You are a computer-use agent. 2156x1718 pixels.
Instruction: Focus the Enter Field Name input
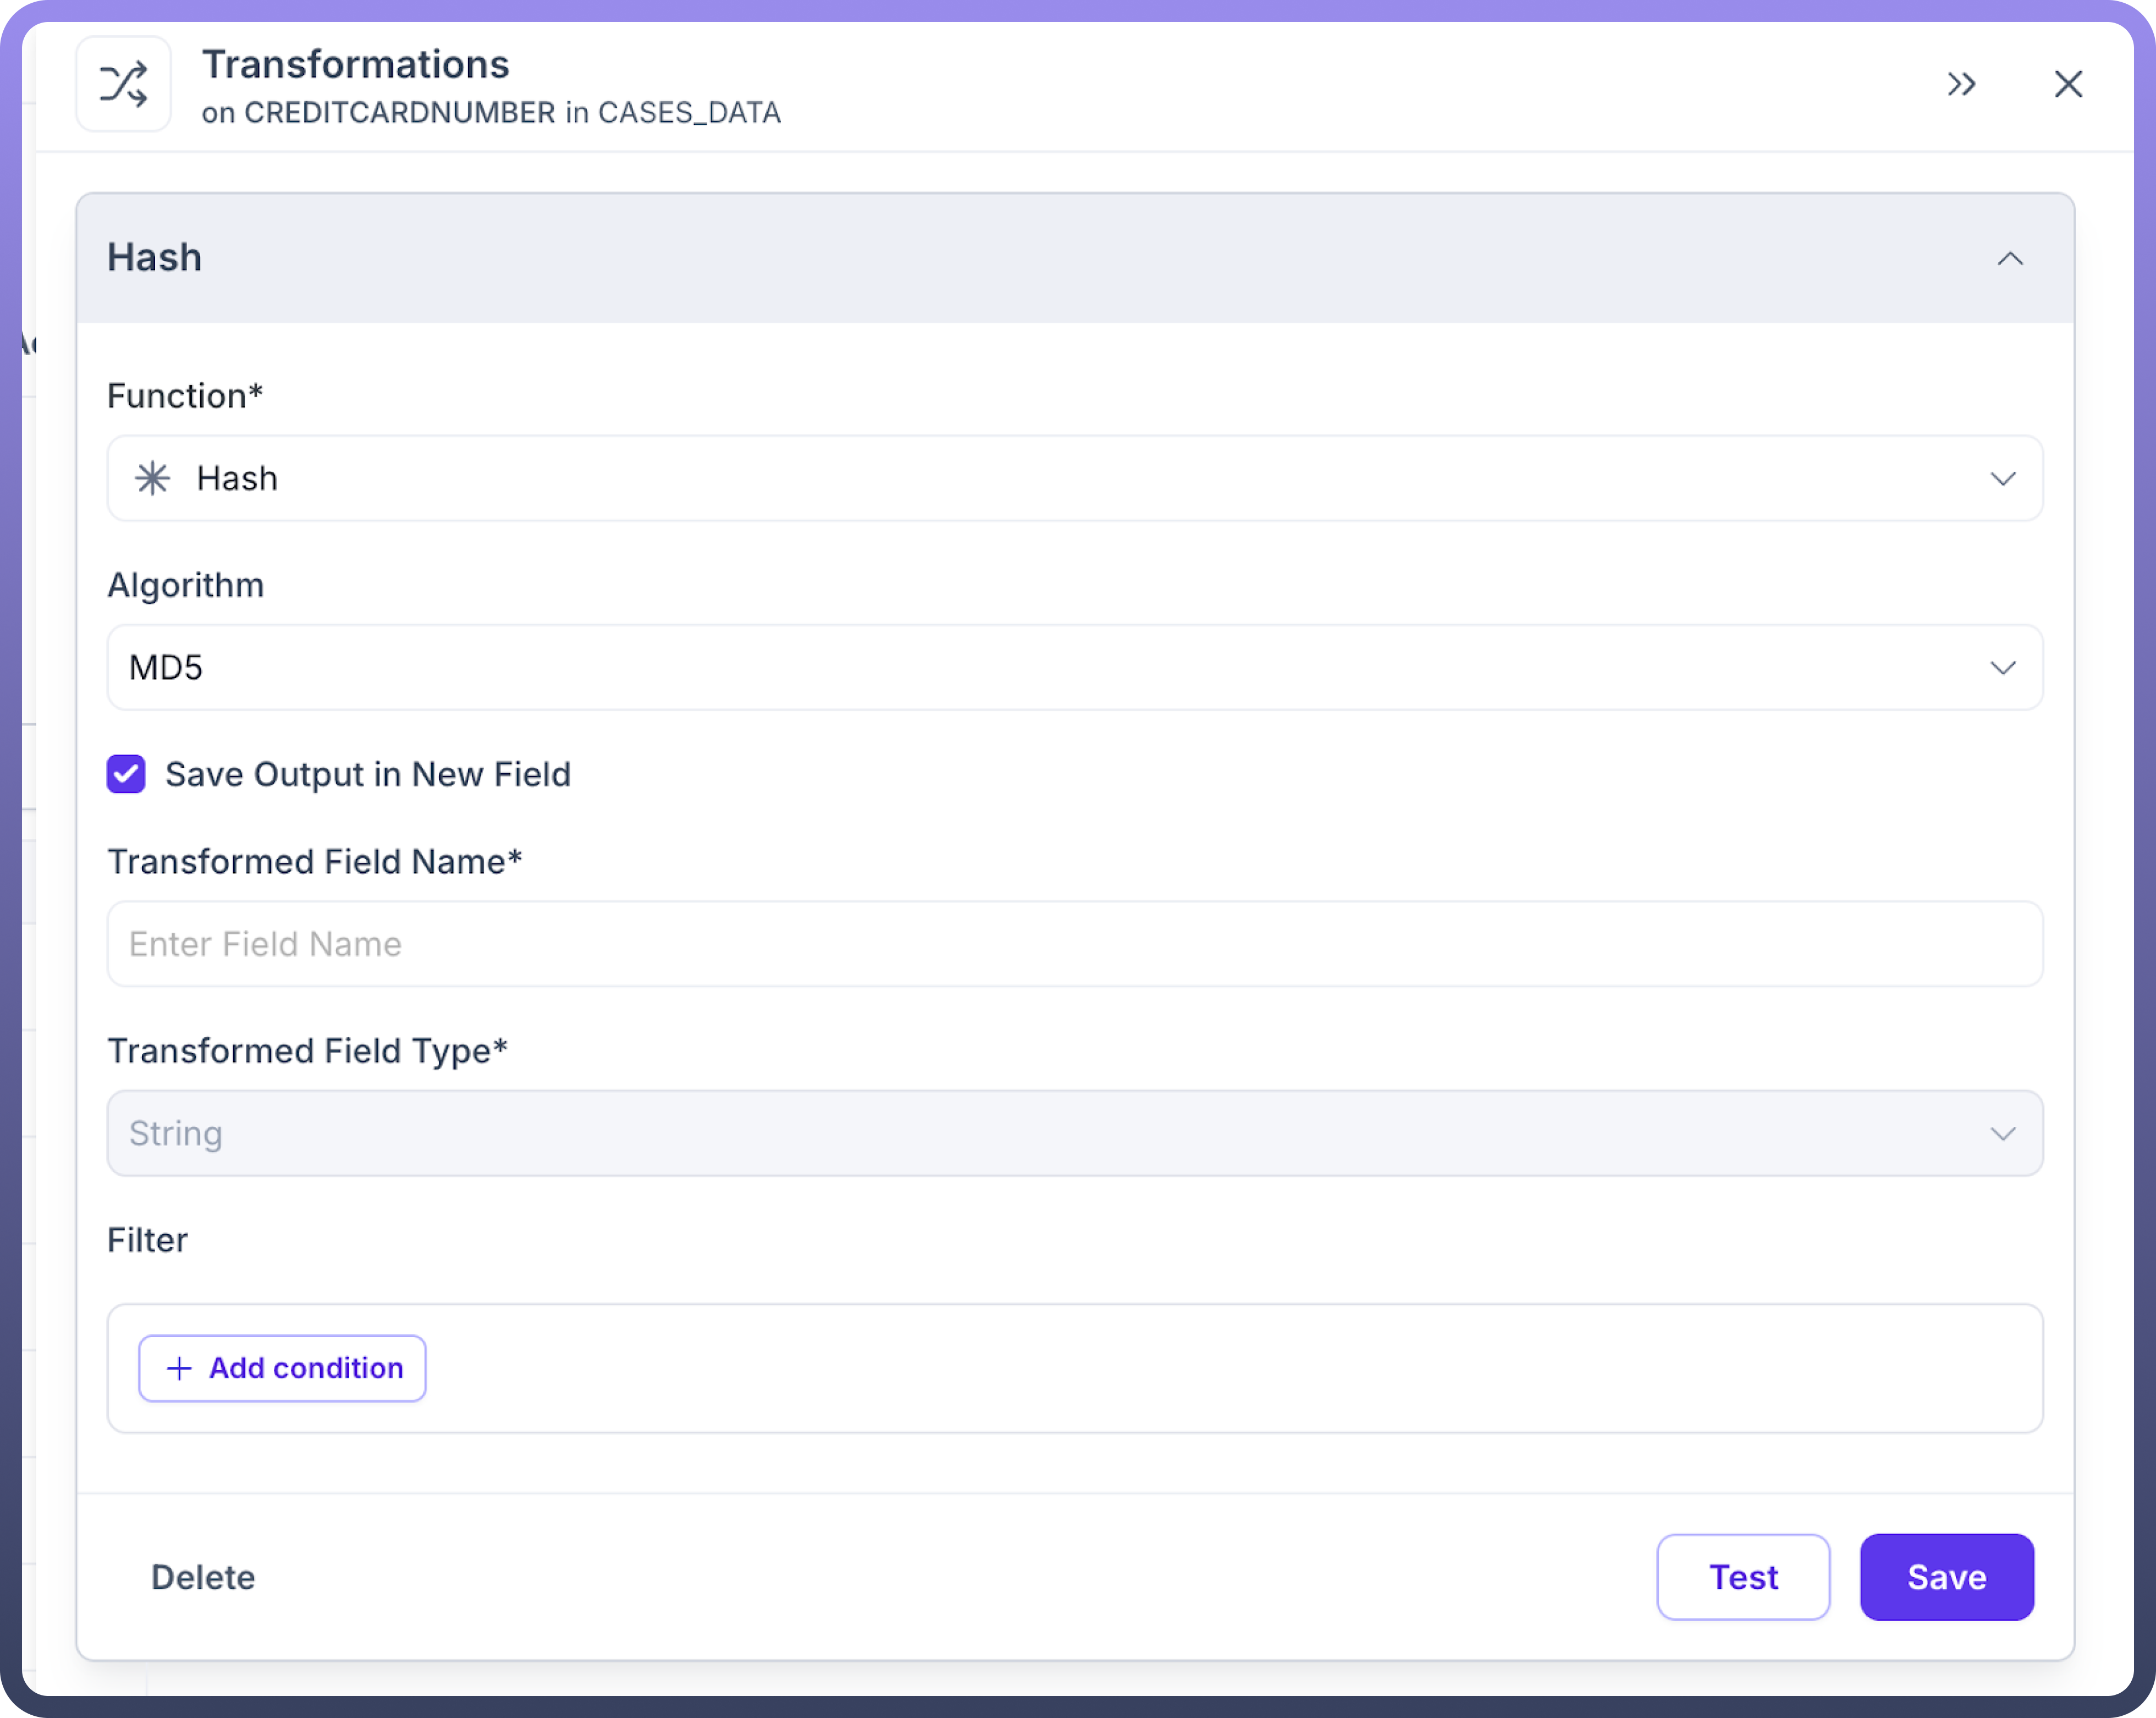coord(1074,944)
